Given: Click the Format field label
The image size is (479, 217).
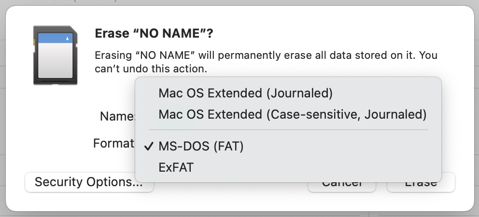Looking at the screenshot, I should pos(113,143).
